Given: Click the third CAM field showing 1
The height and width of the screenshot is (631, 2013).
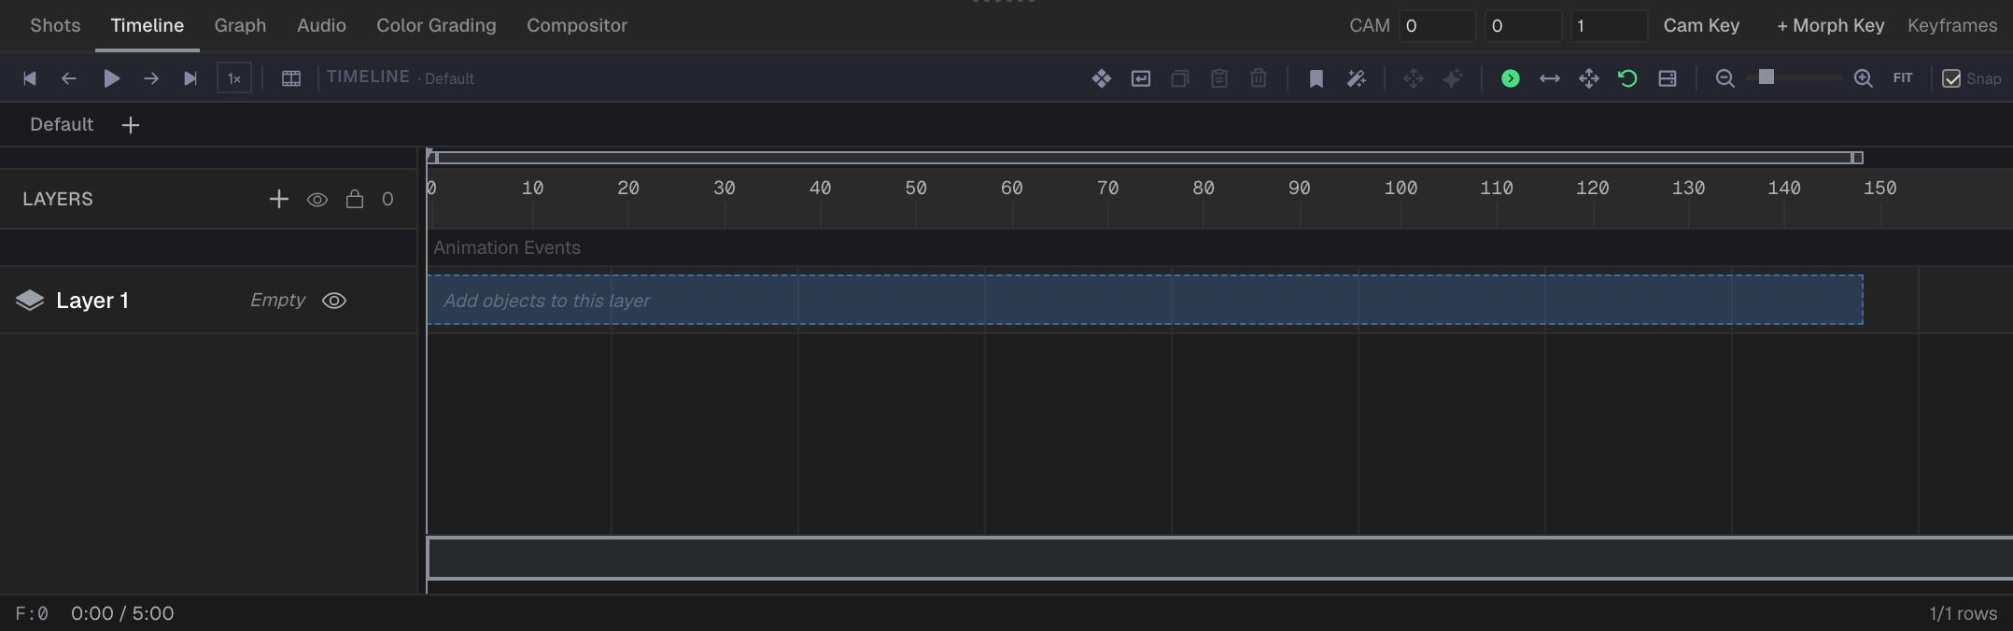Looking at the screenshot, I should click(1609, 26).
